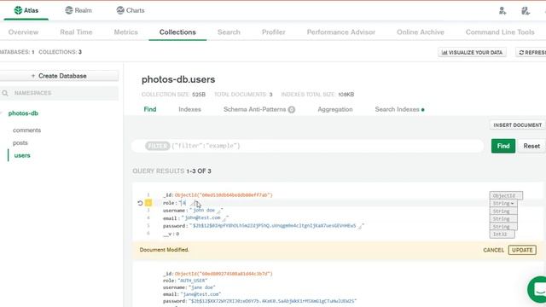Open the Profiler tab
This screenshot has height=307, width=546.
click(274, 32)
